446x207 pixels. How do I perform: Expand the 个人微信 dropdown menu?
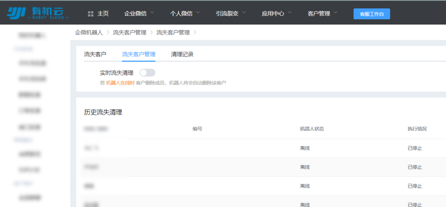pos(185,14)
